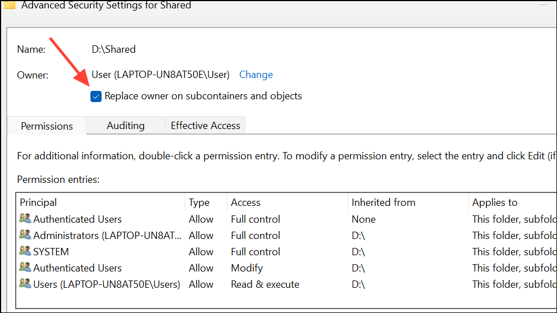Image resolution: width=557 pixels, height=313 pixels.
Task: Uncheck Replace owner on subcontainers and objects
Action: coord(96,96)
